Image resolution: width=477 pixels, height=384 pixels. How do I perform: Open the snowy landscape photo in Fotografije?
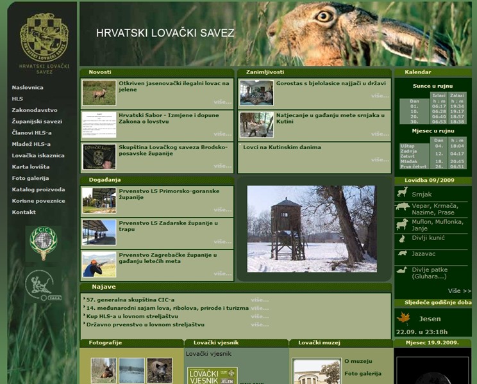131,371
